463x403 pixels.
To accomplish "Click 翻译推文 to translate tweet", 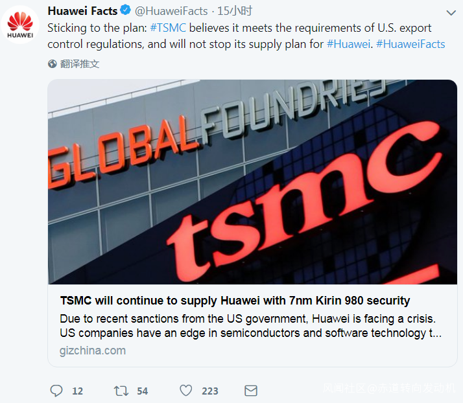I will tap(80, 64).
